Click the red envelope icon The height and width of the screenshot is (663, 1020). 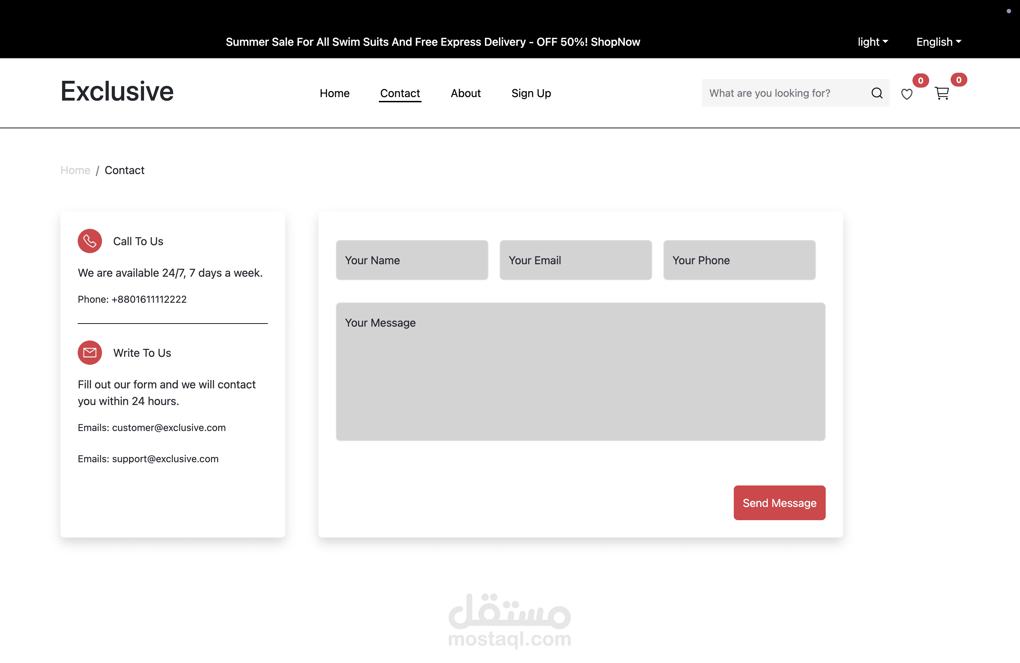(x=90, y=353)
